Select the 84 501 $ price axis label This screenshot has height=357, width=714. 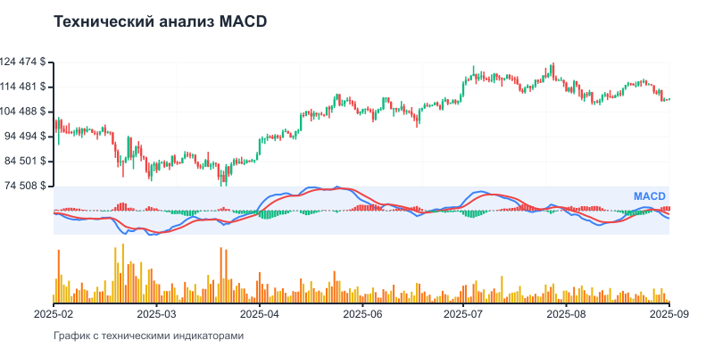pos(27,161)
